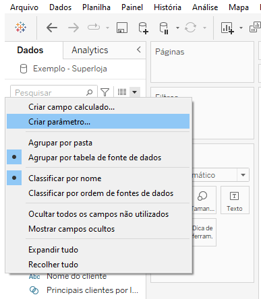
Task: Open the Dados menu in menu bar
Action: click(60, 7)
